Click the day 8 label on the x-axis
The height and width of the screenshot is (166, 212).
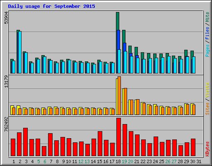[57, 161]
